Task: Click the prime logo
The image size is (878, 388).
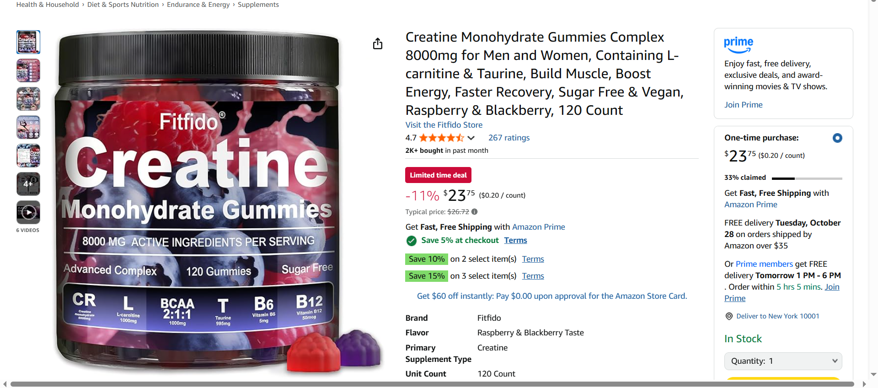Action: pyautogui.click(x=738, y=45)
